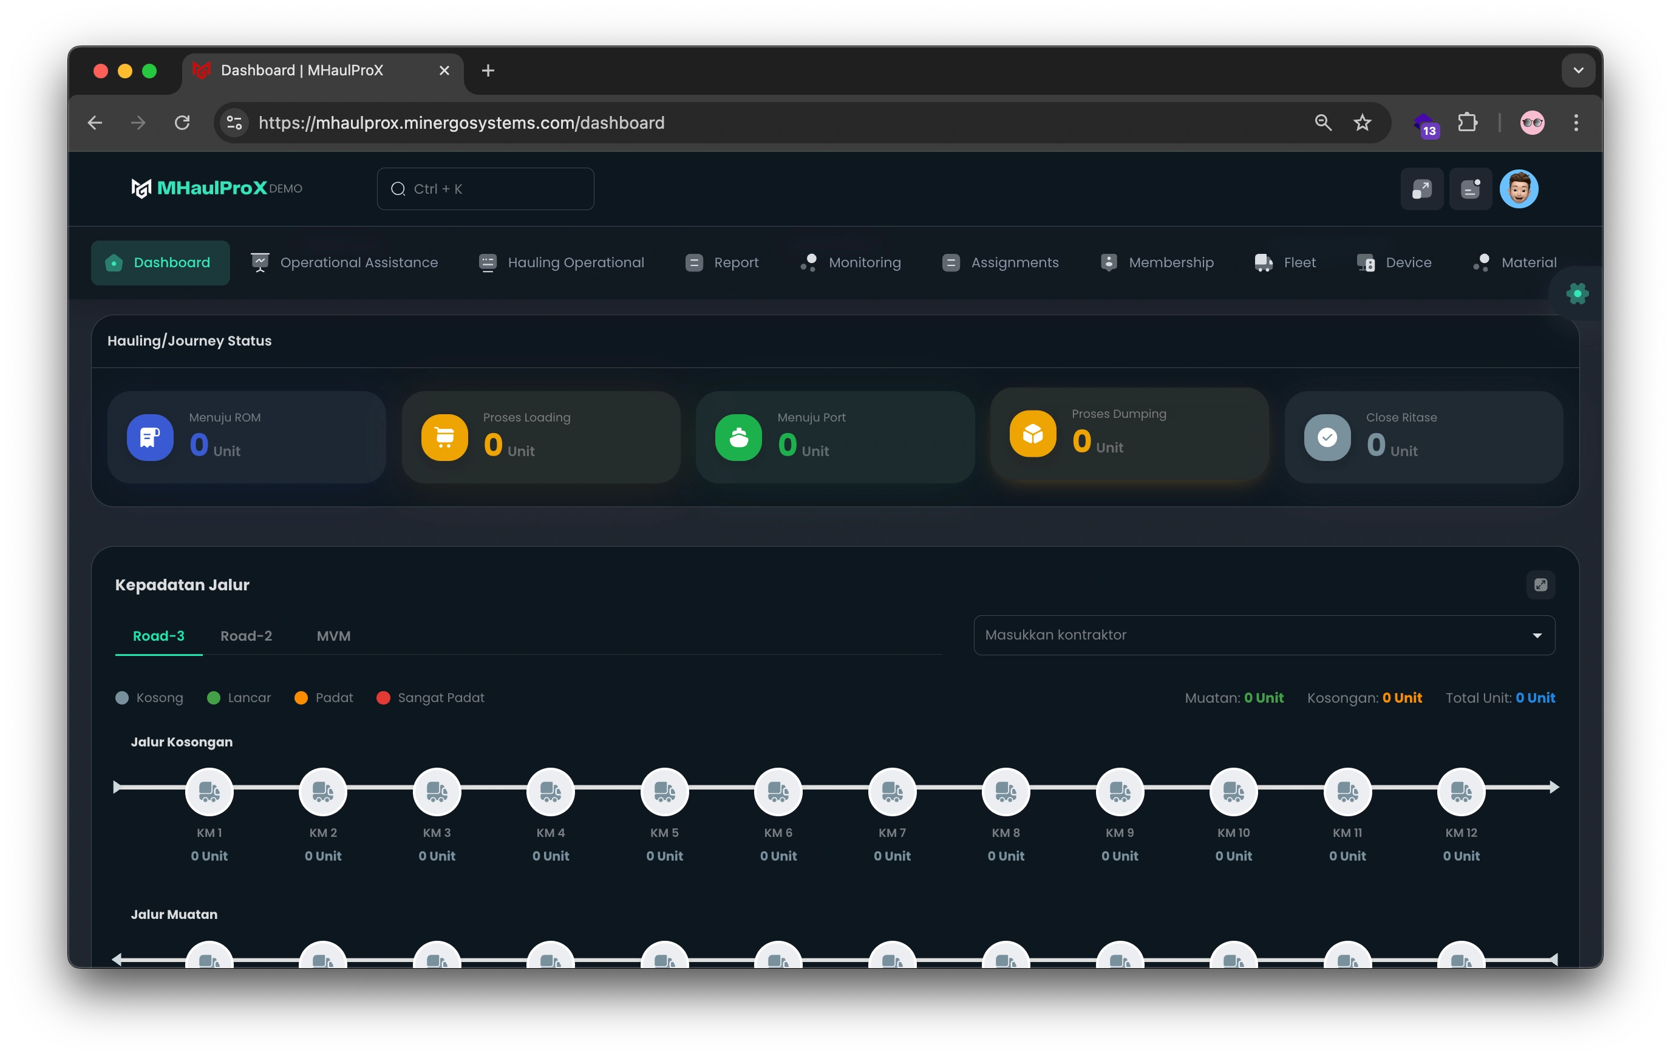Click the Proses Dumping box icon
Viewport: 1671px width, 1058px height.
click(x=1033, y=434)
